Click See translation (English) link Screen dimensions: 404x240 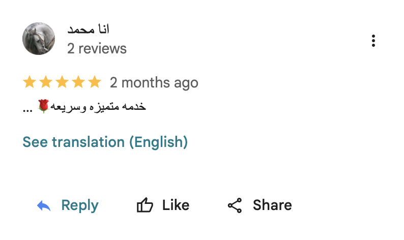pos(105,142)
